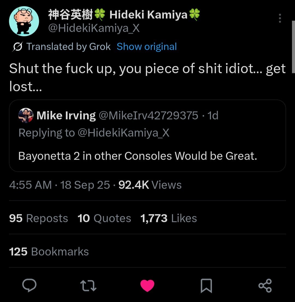Open the @HidekiKamiya_X handle under name
Screen dimensions: 295x302
point(94,28)
